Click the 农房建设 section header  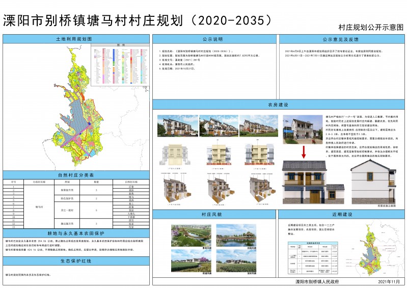(278, 104)
